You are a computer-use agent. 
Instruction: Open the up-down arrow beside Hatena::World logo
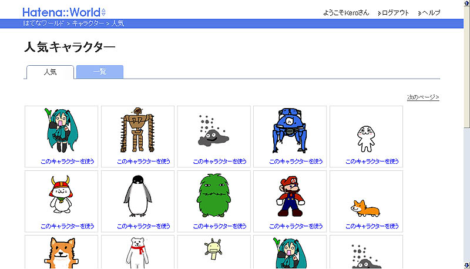[104, 12]
